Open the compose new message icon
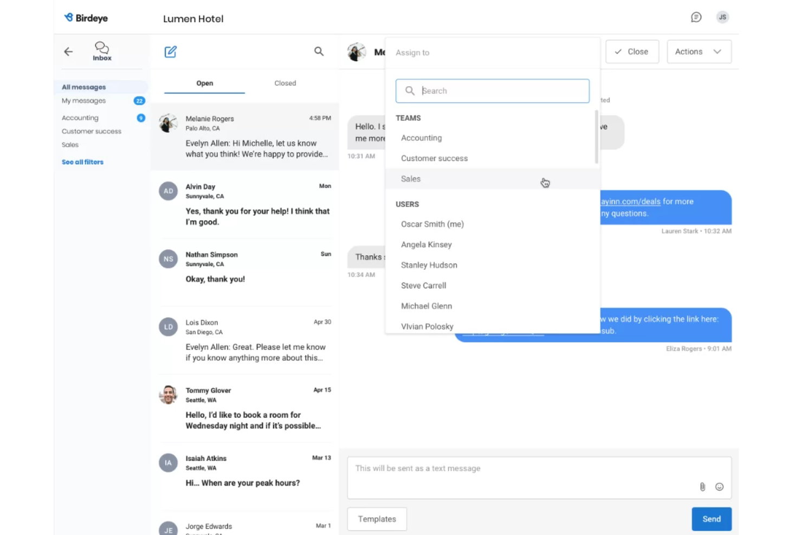 point(170,51)
